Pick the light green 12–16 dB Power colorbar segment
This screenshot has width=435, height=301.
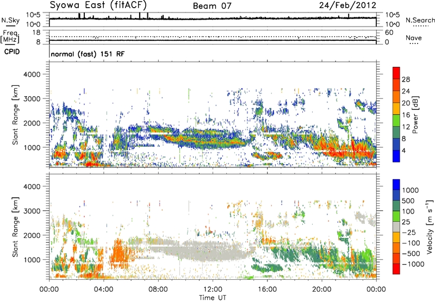tap(396, 120)
